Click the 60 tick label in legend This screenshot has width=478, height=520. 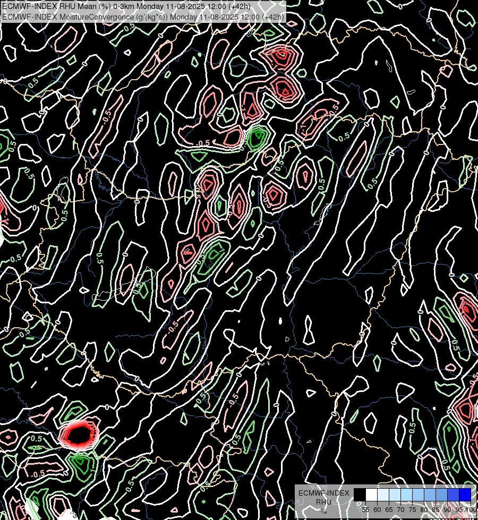pos(377,510)
